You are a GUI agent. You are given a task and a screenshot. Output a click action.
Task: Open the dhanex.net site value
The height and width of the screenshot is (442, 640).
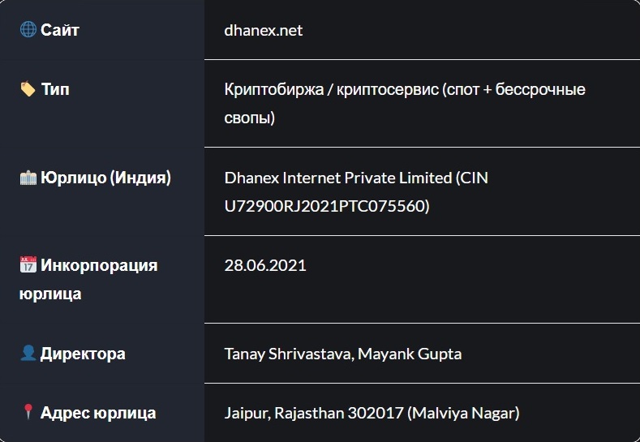264,30
